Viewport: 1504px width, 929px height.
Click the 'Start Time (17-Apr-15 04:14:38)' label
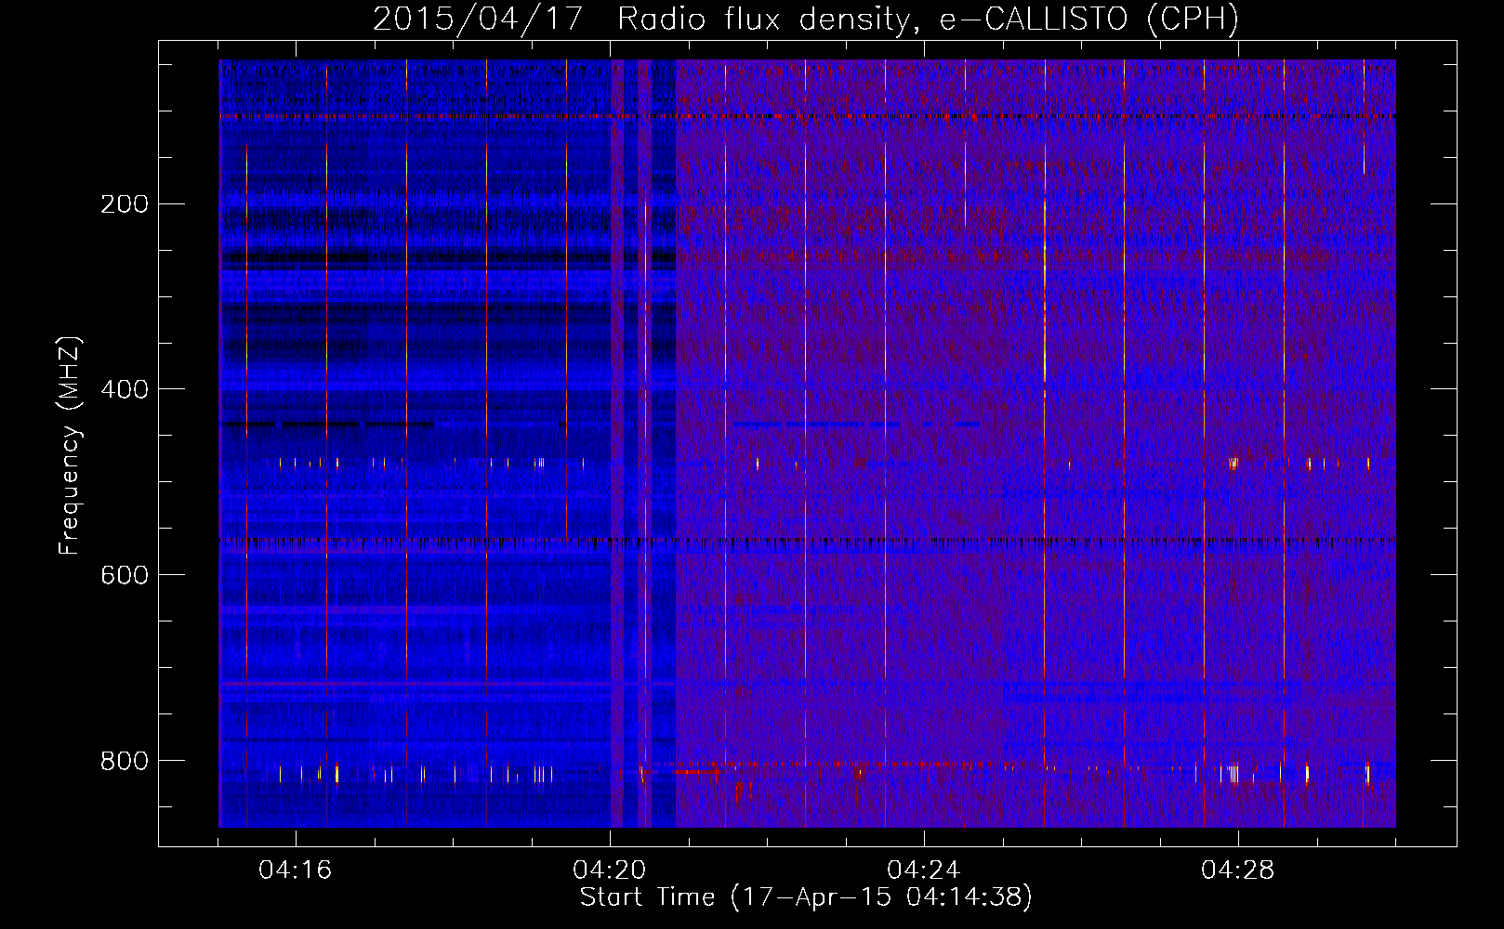point(806,897)
